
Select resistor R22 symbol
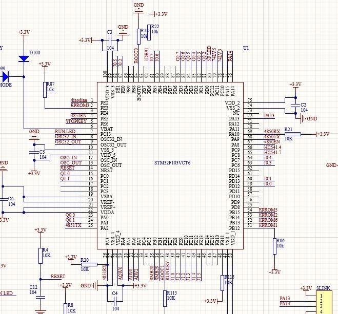coord(149,32)
